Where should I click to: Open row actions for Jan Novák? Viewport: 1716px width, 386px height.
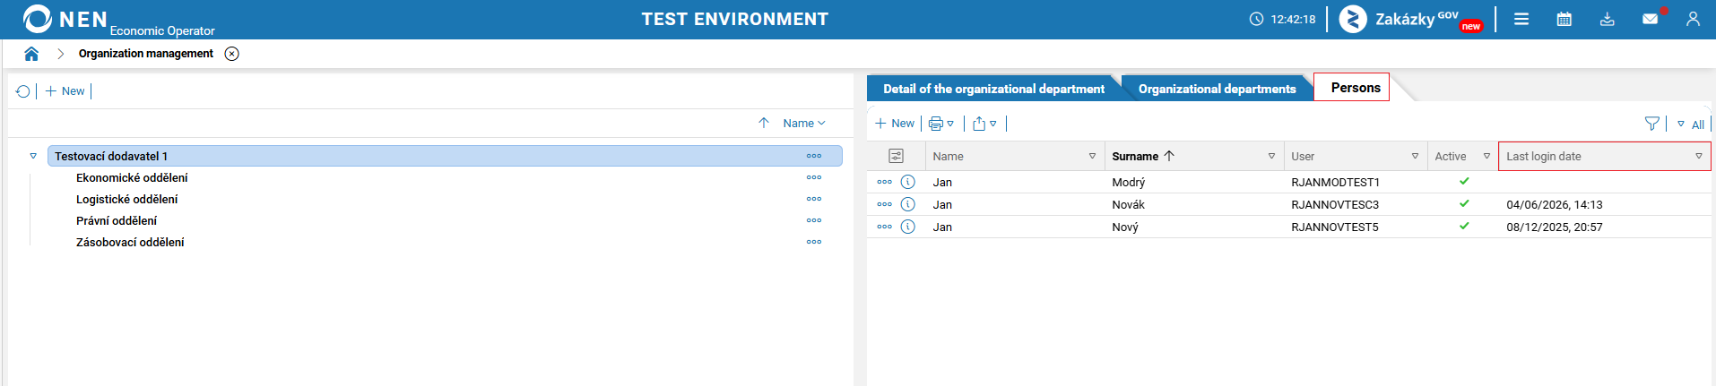[x=885, y=204]
